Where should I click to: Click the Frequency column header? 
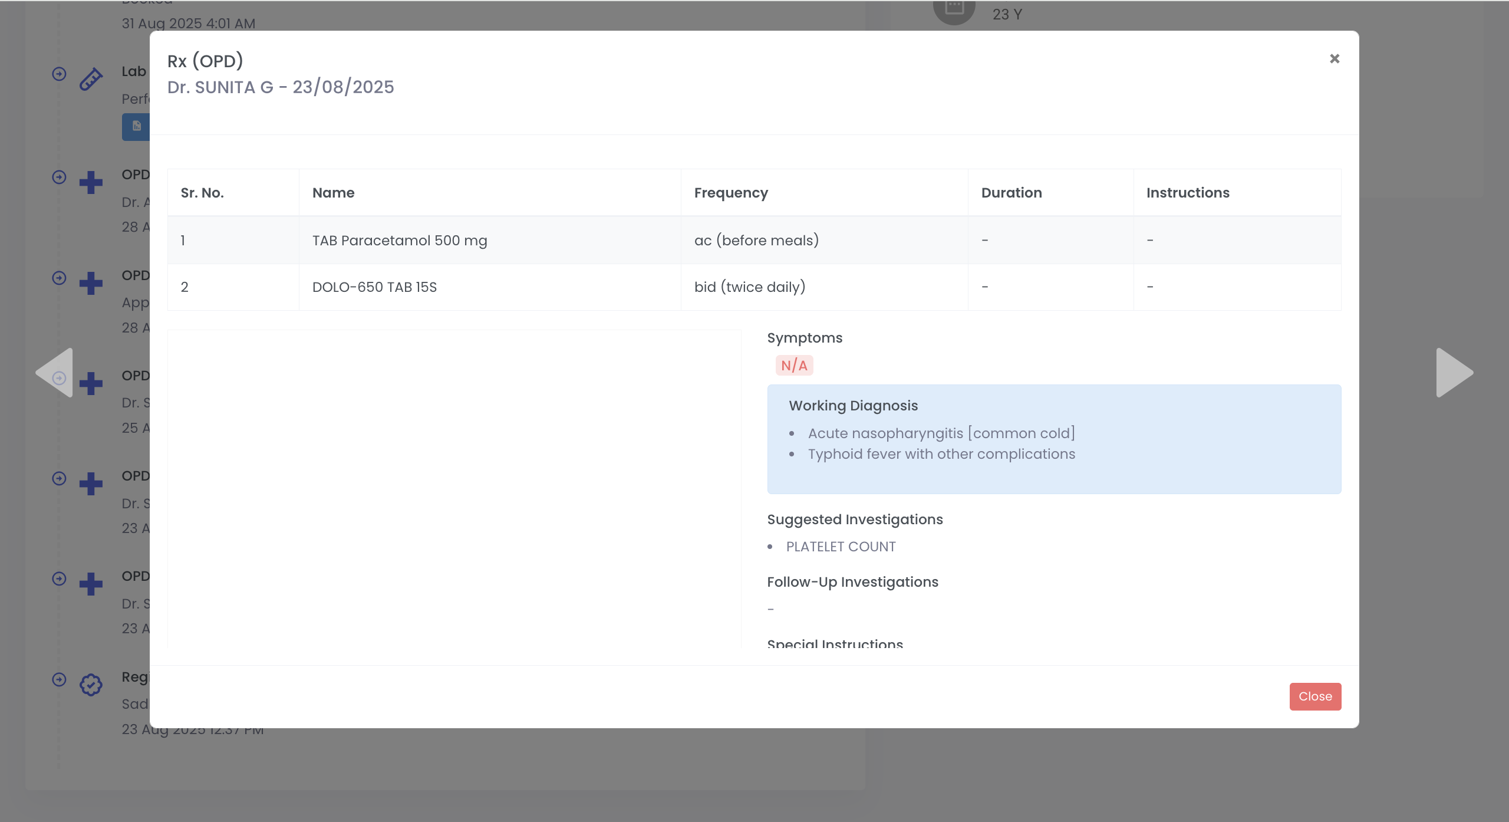coord(731,193)
